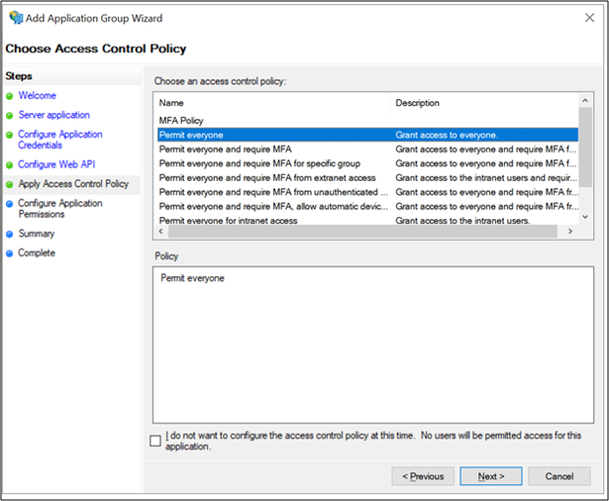Go to Configure Application Credentials step

click(59, 139)
